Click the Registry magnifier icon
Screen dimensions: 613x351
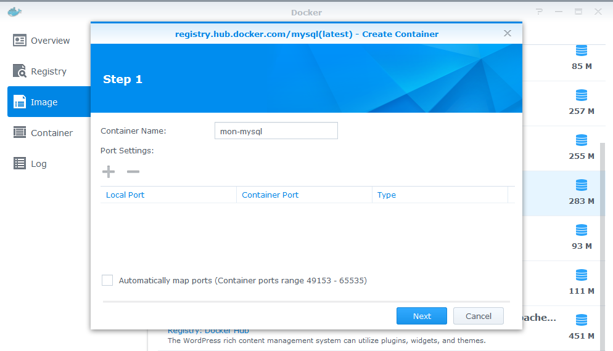[20, 71]
